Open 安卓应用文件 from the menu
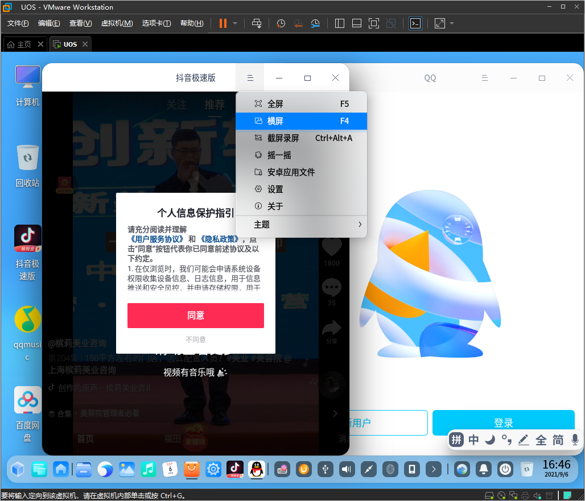This screenshot has width=585, height=501. (302, 172)
